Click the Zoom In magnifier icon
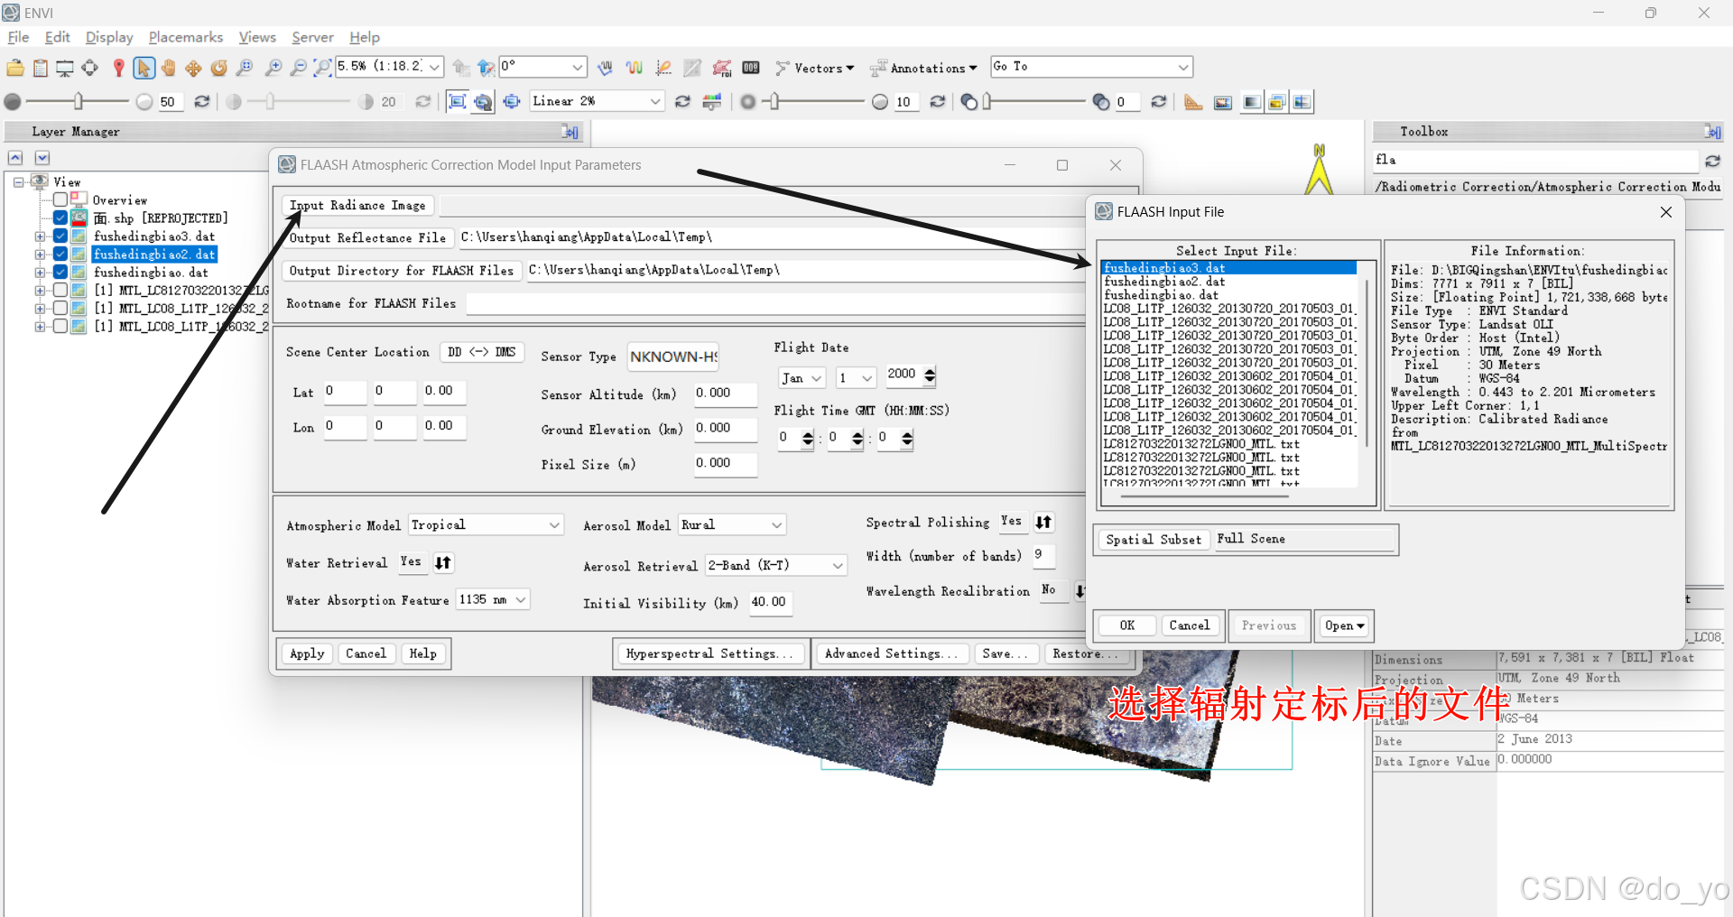Screen dimensions: 1733x917 pos(273,68)
